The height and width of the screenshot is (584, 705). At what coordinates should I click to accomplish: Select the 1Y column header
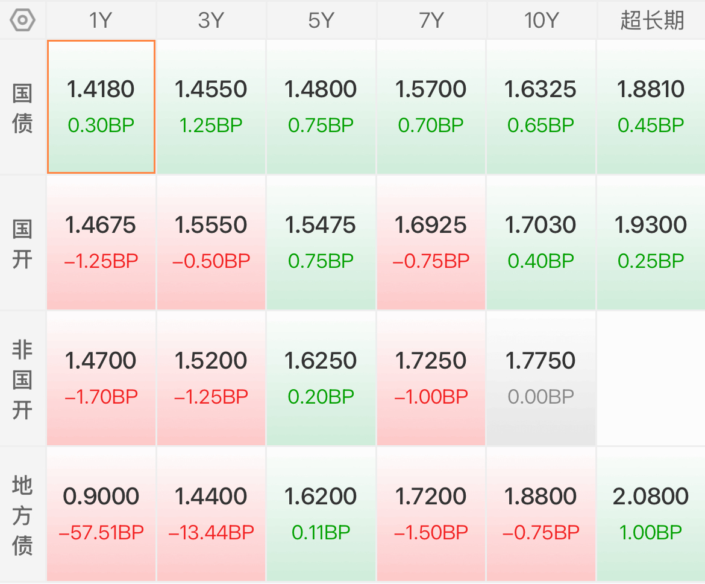tap(101, 21)
